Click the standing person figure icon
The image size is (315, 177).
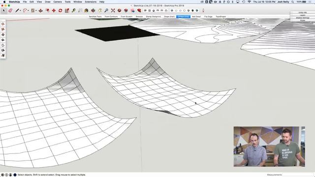click(x=203, y=10)
